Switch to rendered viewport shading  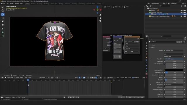coord(96,78)
